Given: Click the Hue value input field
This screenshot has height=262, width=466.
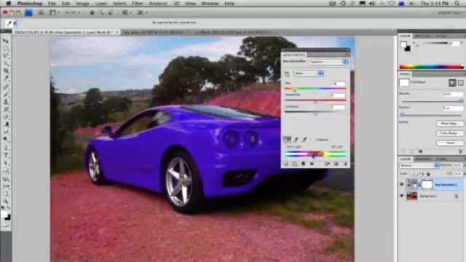Looking at the screenshot, I should coord(339,84).
